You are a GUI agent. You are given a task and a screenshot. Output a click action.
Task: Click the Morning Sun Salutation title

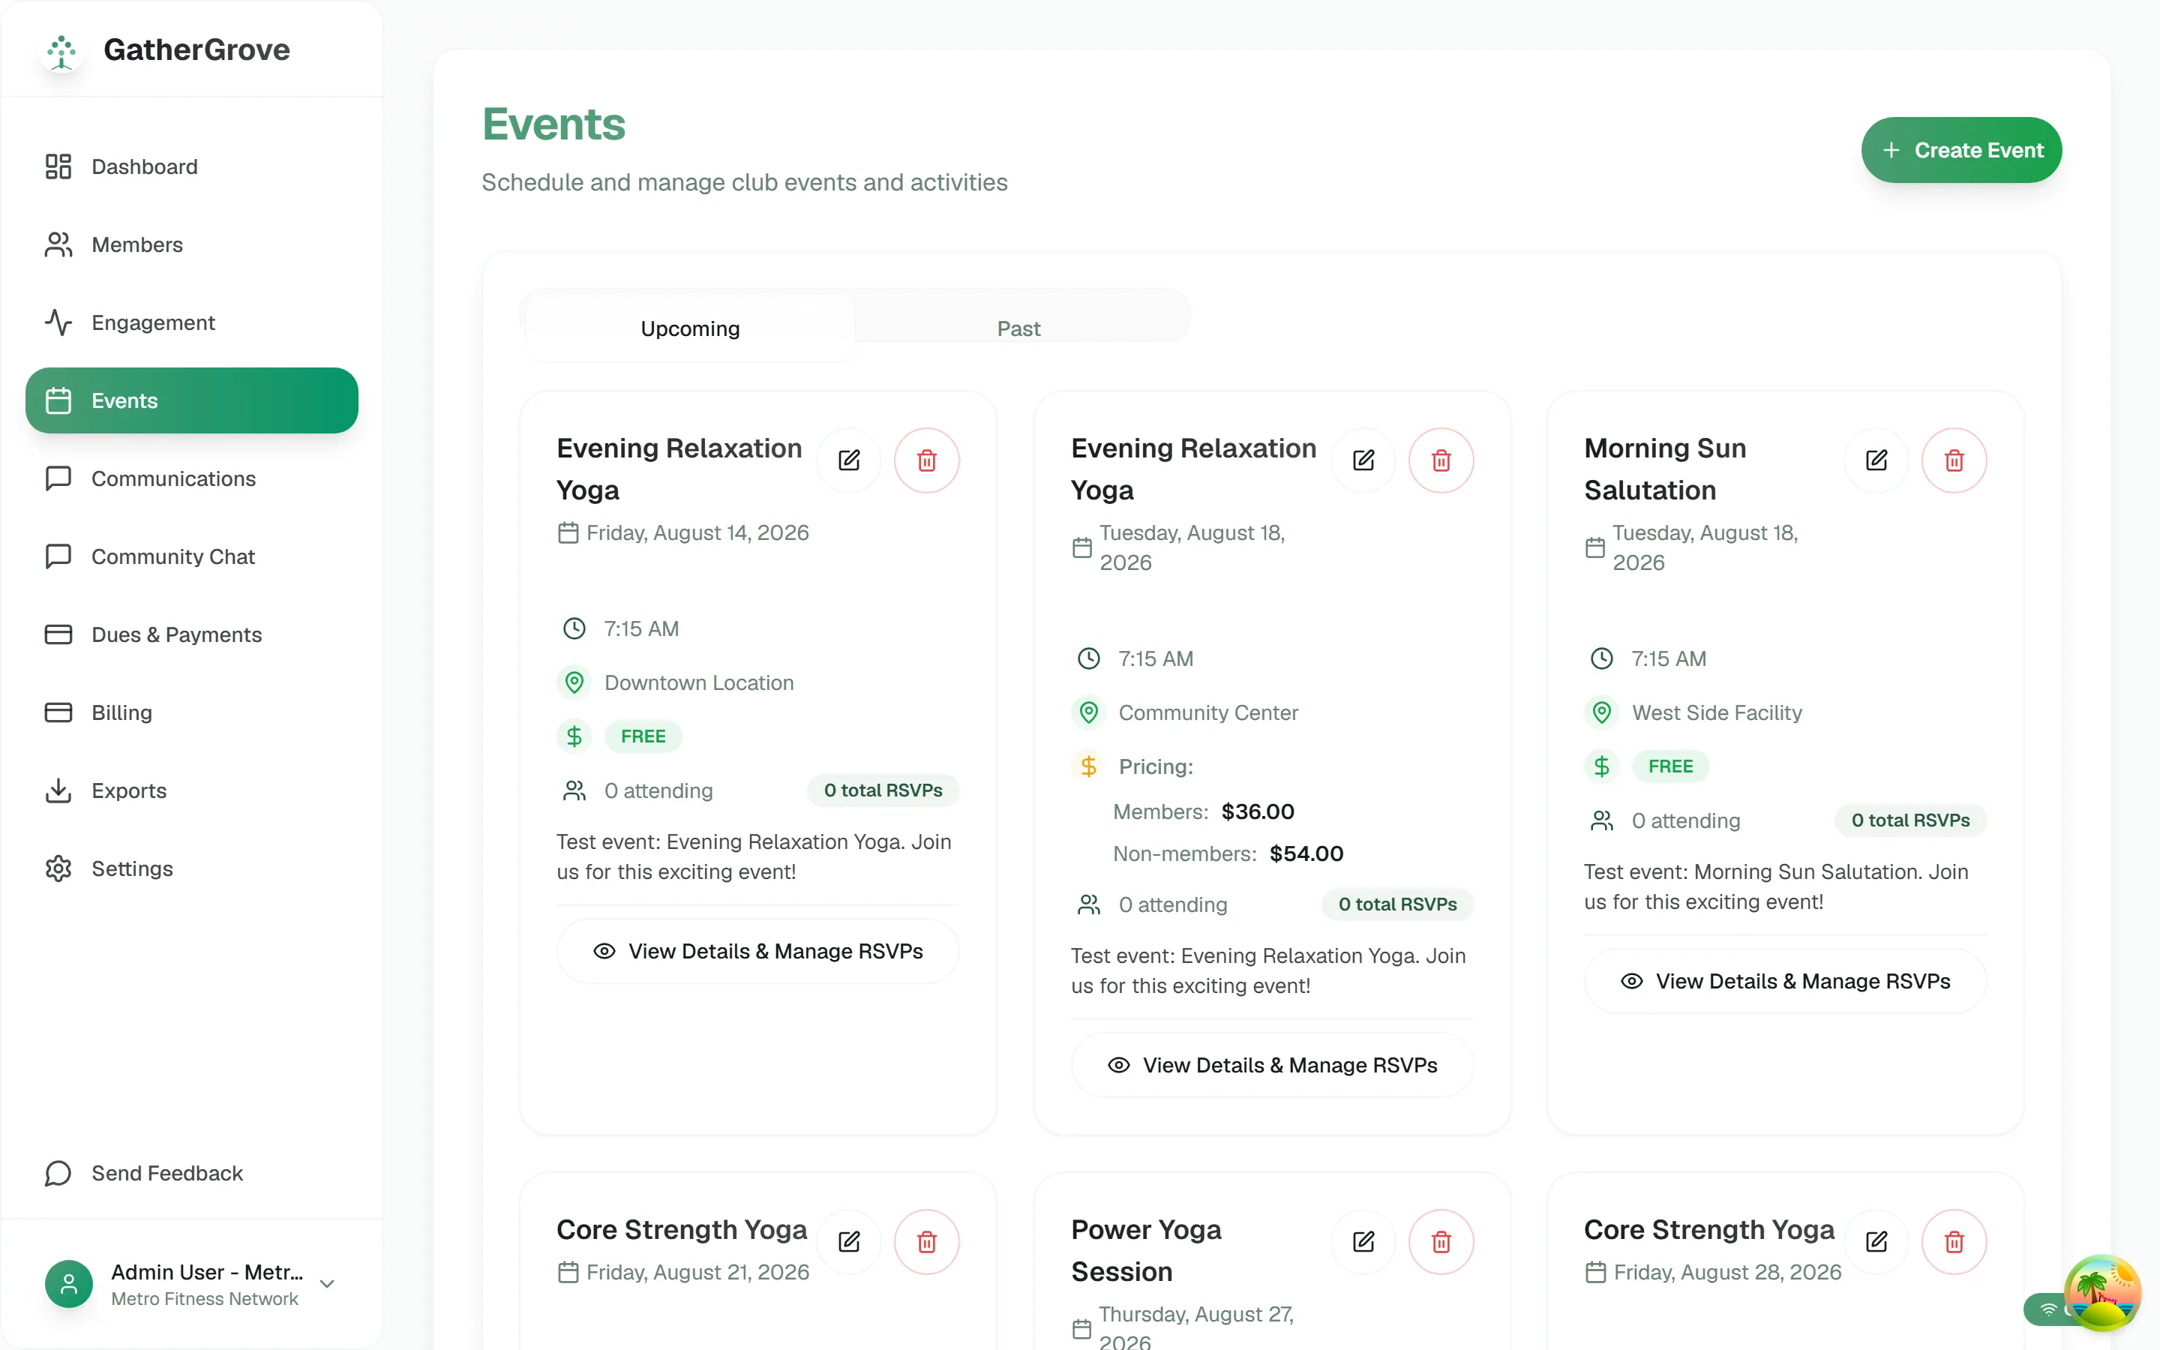pyautogui.click(x=1665, y=469)
